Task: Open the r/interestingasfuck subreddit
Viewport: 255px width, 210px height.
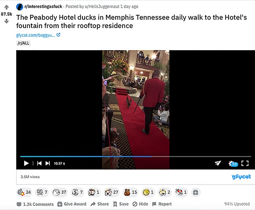Action: click(43, 6)
